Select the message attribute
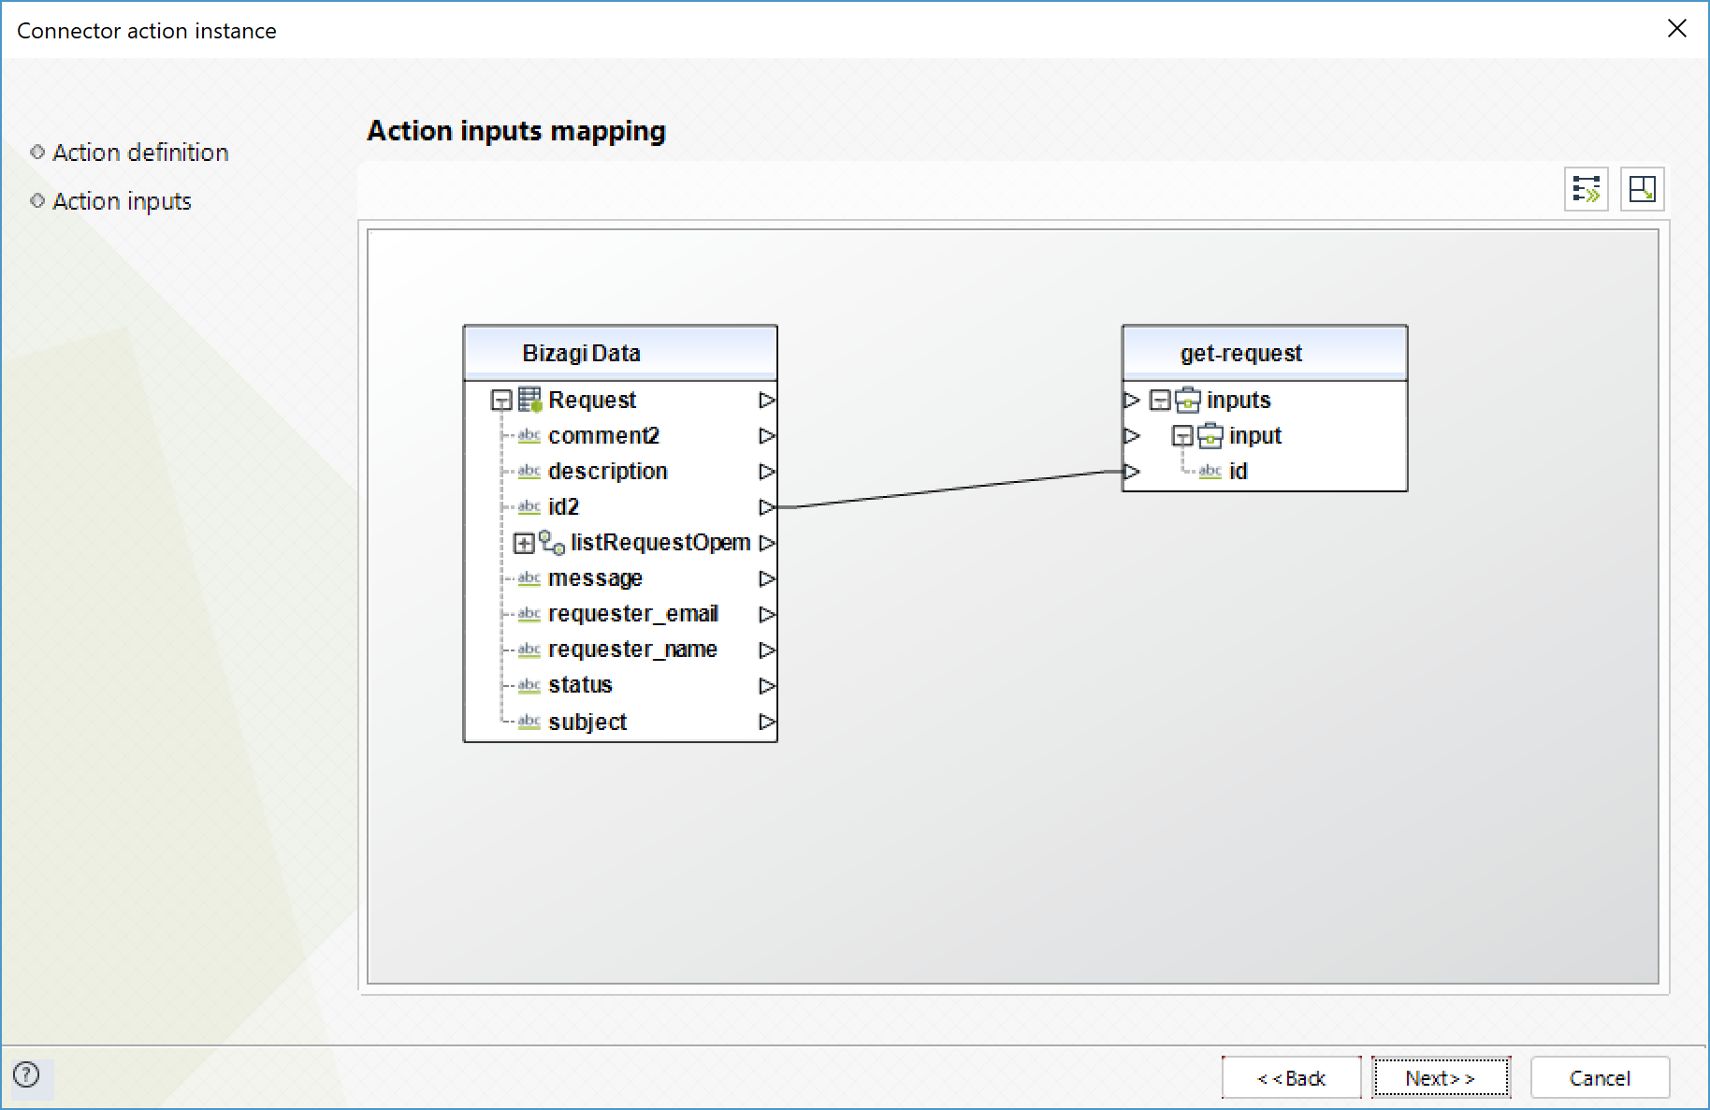Image resolution: width=1710 pixels, height=1110 pixels. click(595, 578)
